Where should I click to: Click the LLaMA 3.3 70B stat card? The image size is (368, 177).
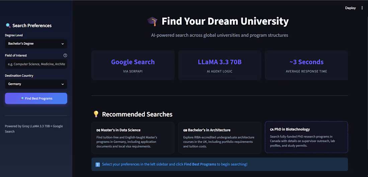pyautogui.click(x=220, y=65)
